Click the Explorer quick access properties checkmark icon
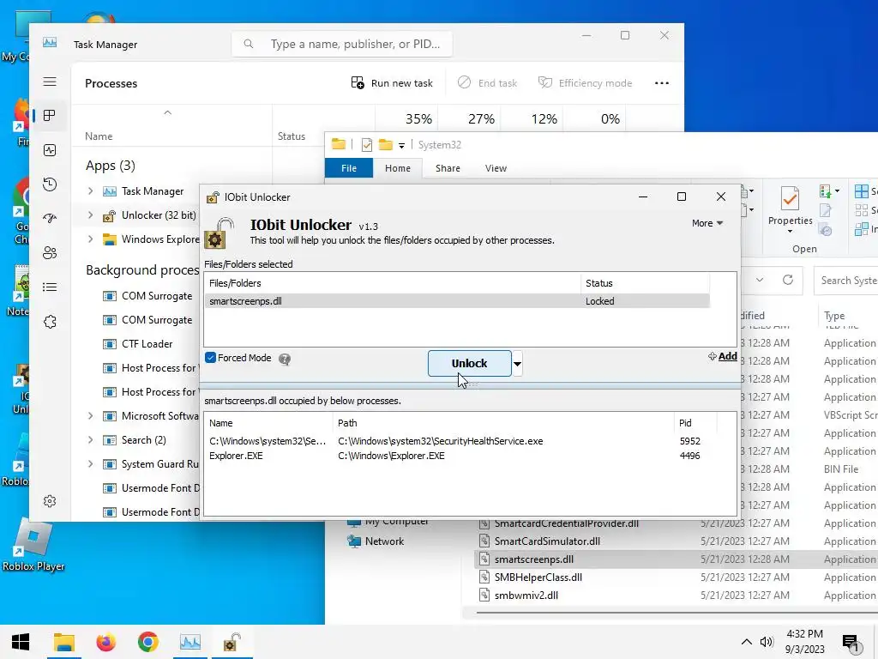This screenshot has height=659, width=878. coord(367,145)
